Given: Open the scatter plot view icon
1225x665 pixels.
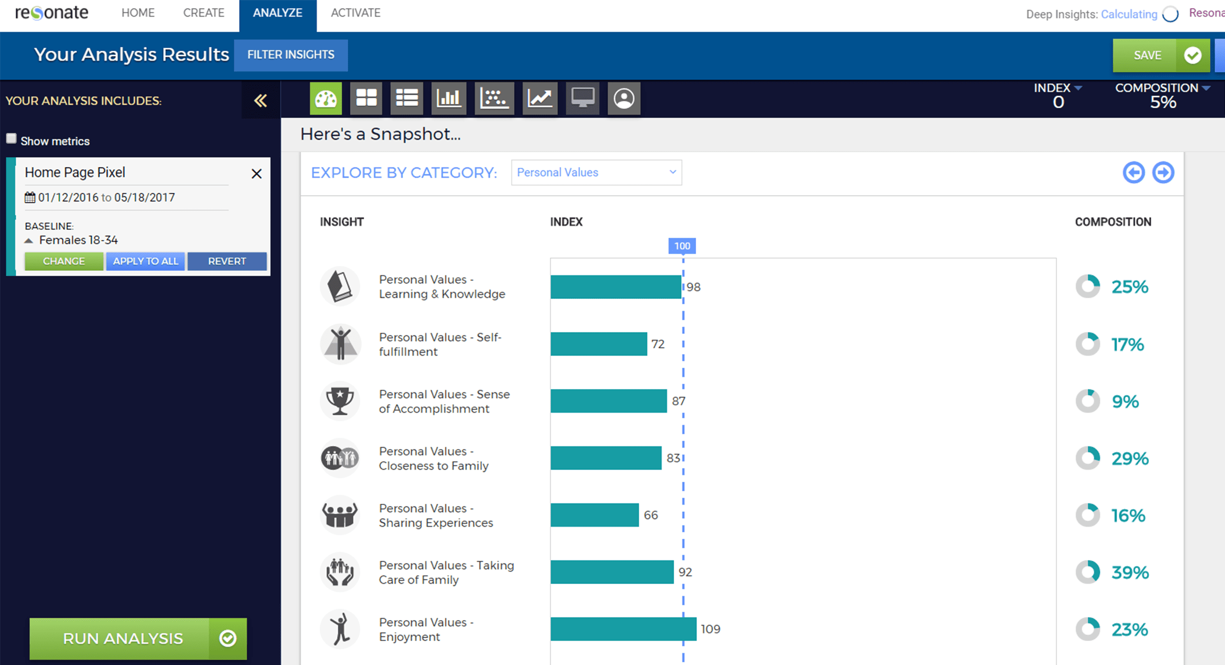Looking at the screenshot, I should (494, 99).
